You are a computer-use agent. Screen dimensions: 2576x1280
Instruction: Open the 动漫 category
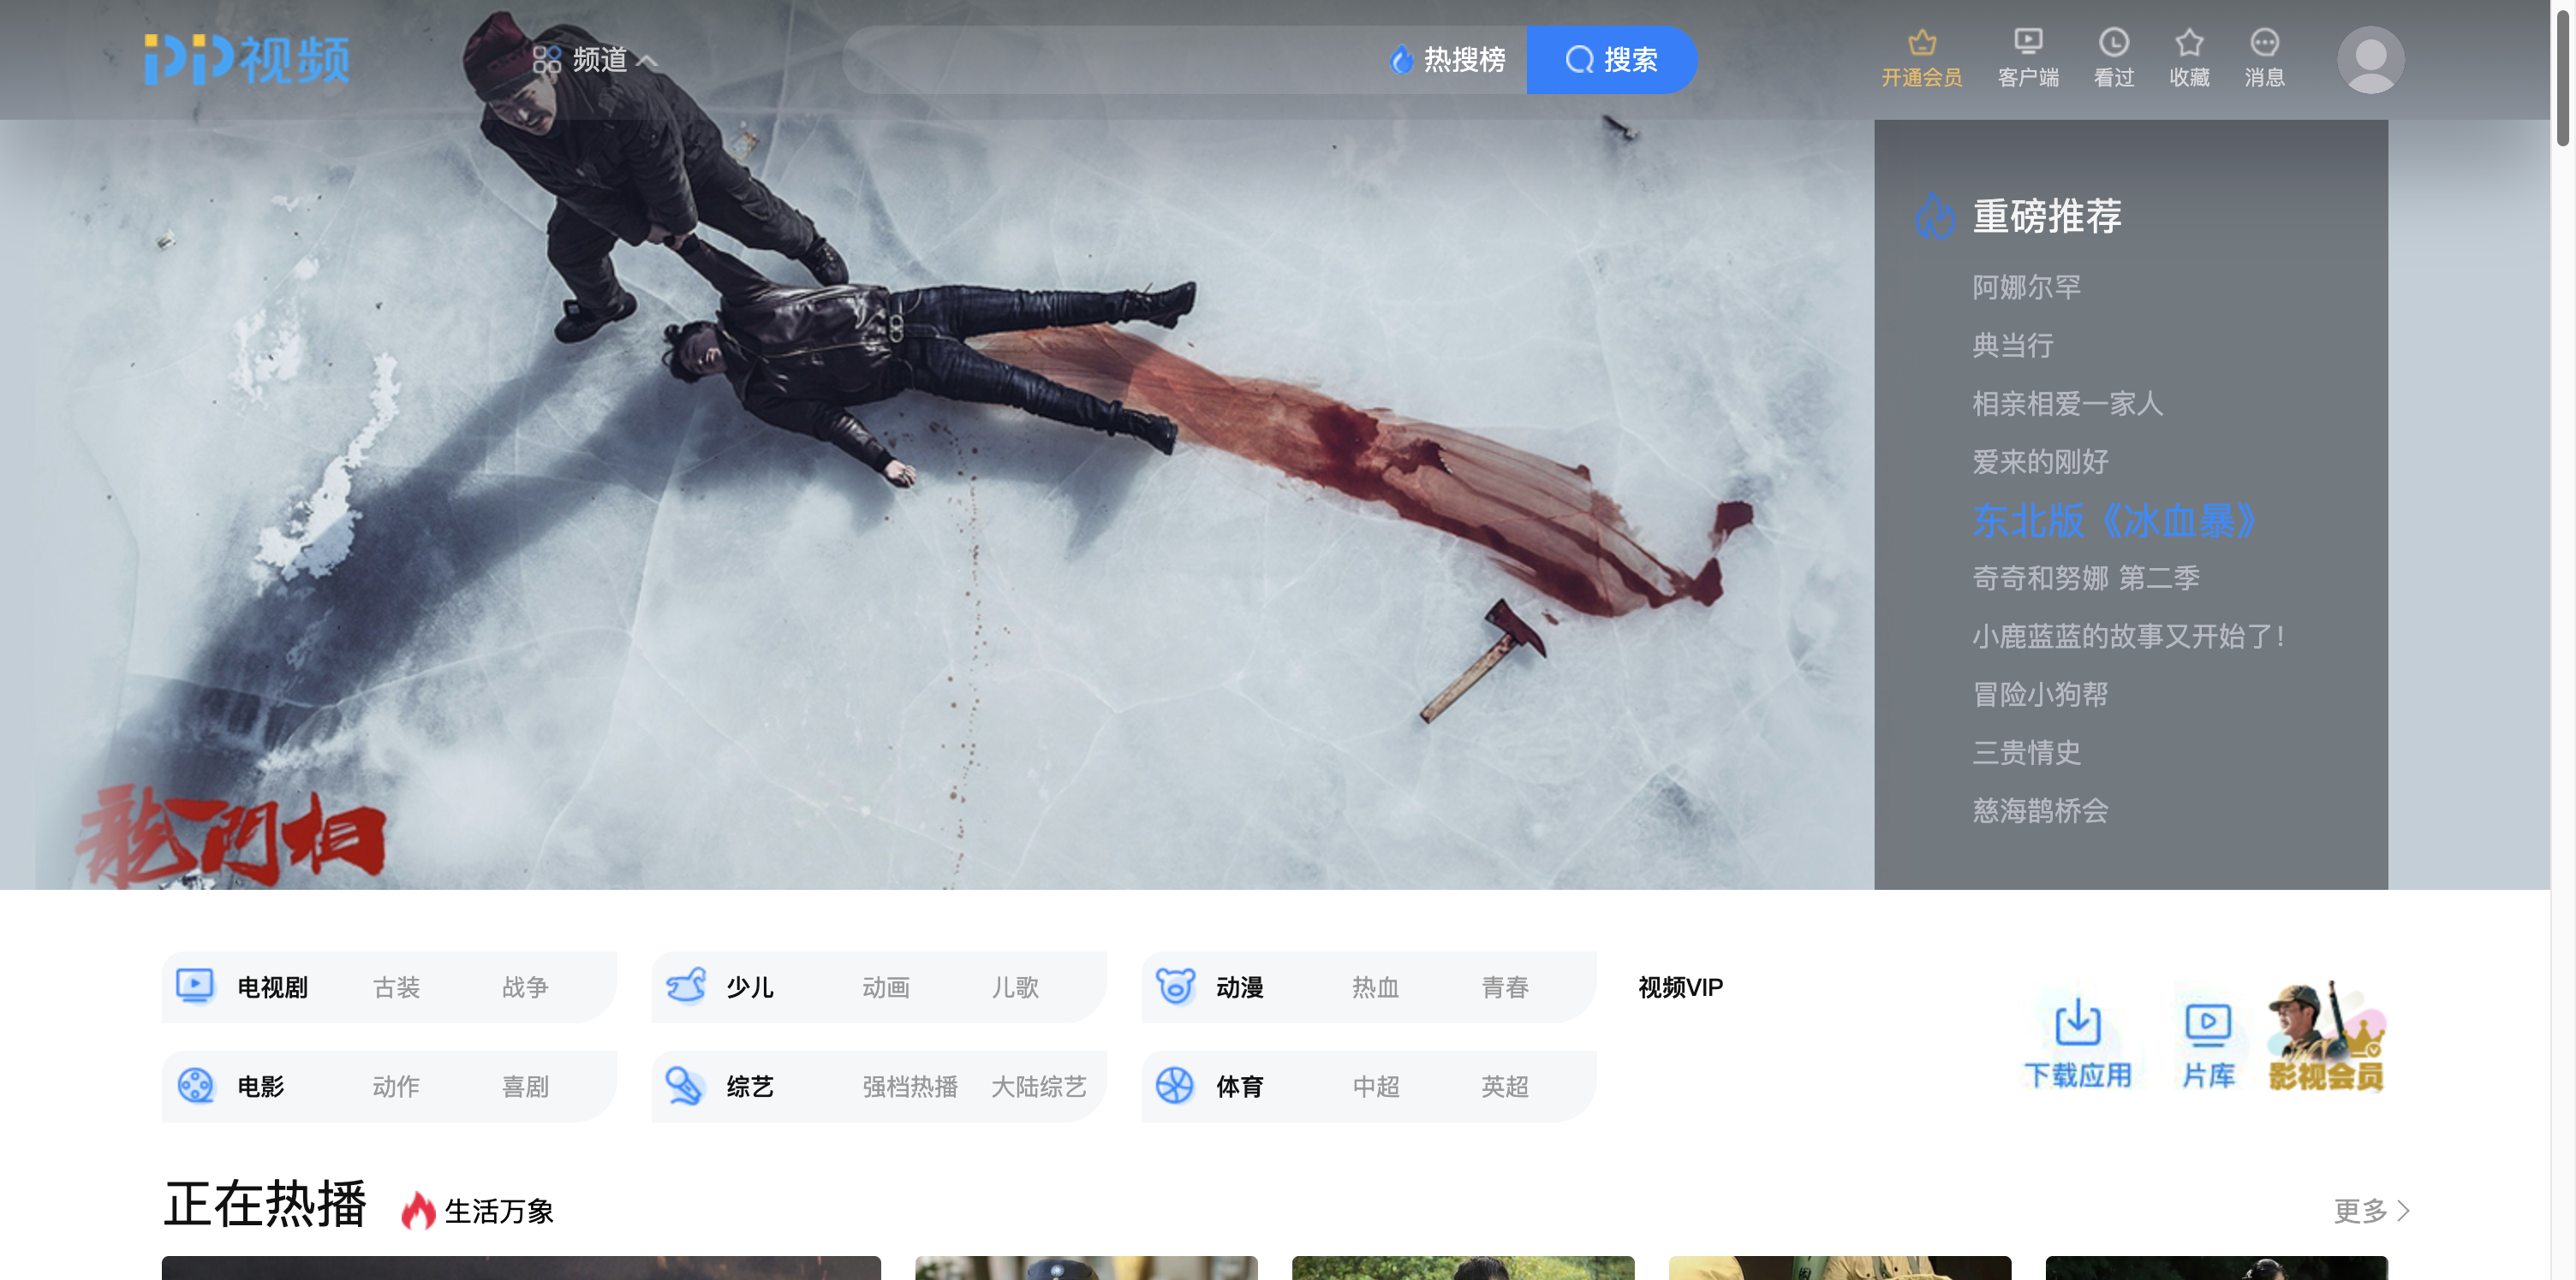pos(1239,987)
